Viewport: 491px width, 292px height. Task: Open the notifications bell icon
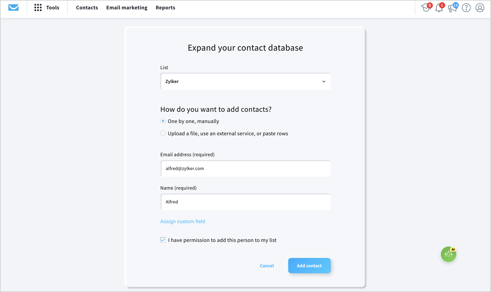tap(439, 7)
